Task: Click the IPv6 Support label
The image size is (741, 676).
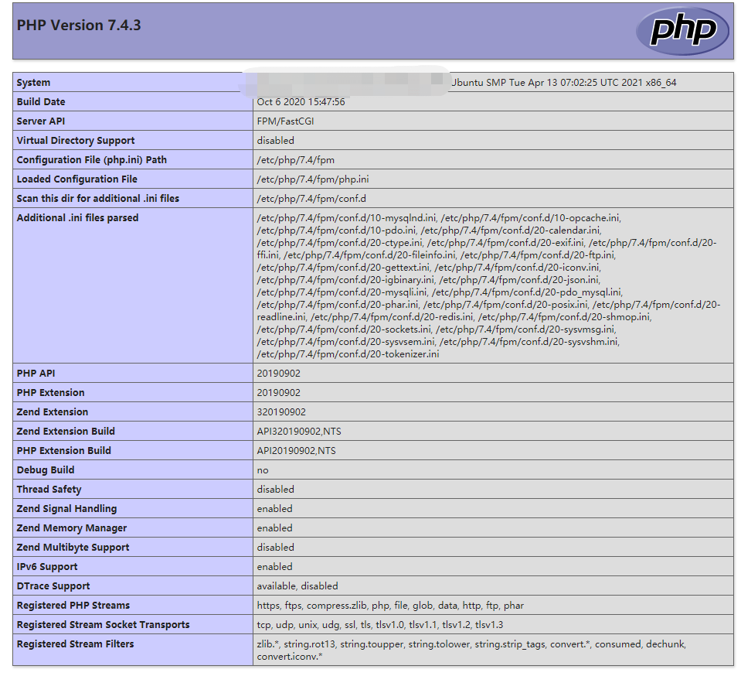Action: point(47,567)
